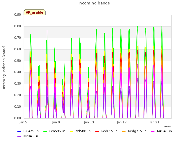
Task: Select the Blu475_in legend label
Action: pyautogui.click(x=31, y=131)
